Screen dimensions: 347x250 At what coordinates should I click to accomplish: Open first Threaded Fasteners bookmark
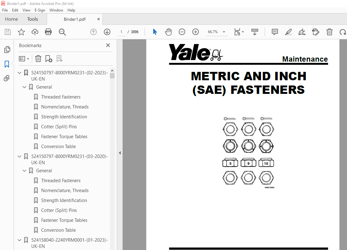61,97
